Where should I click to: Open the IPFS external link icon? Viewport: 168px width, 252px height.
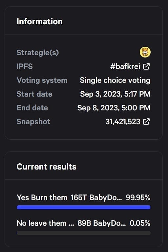[x=146, y=66]
